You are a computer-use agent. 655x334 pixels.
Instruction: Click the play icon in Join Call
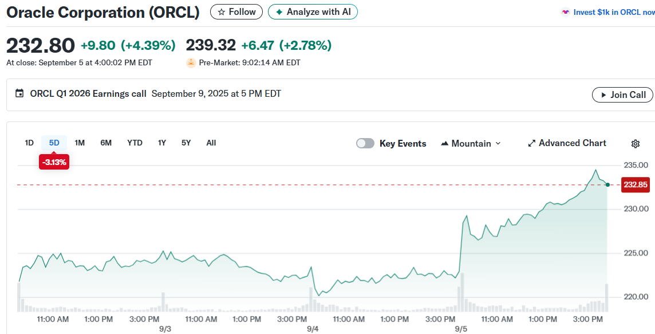coord(603,95)
